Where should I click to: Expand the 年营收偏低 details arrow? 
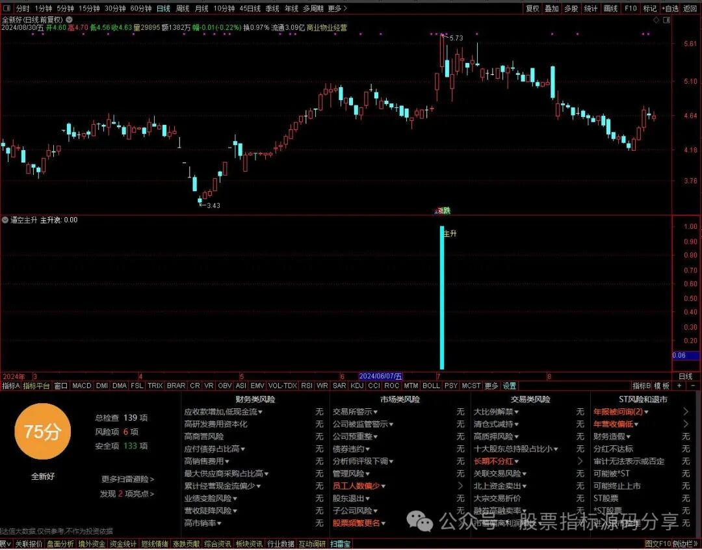point(686,424)
